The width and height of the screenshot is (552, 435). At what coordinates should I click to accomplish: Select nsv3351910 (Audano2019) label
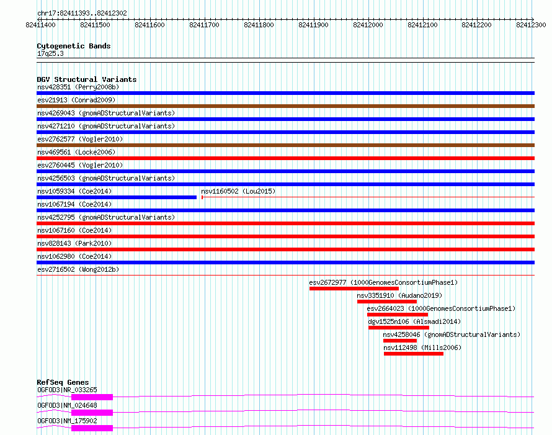(x=399, y=295)
